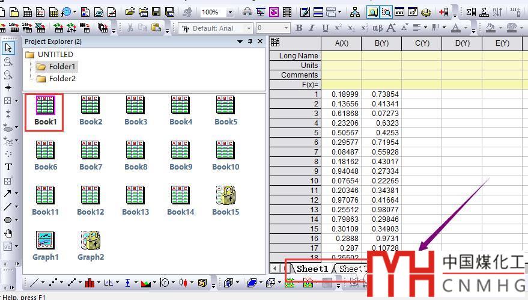
Task: Sort the worksheet data
Action: [497, 13]
